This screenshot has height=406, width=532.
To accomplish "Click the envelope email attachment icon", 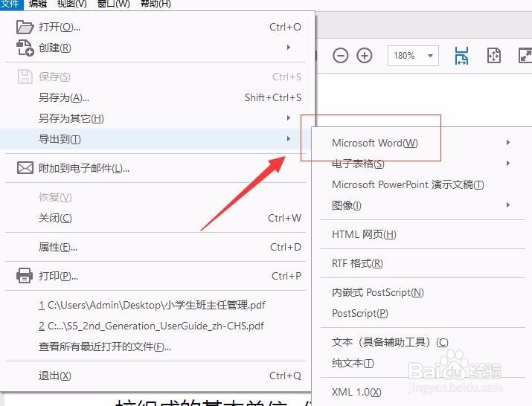I will click(25, 167).
